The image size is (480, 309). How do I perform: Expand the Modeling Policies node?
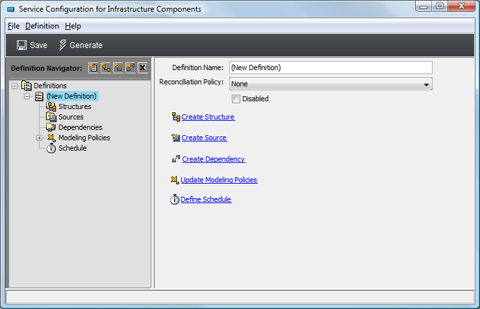coord(39,138)
